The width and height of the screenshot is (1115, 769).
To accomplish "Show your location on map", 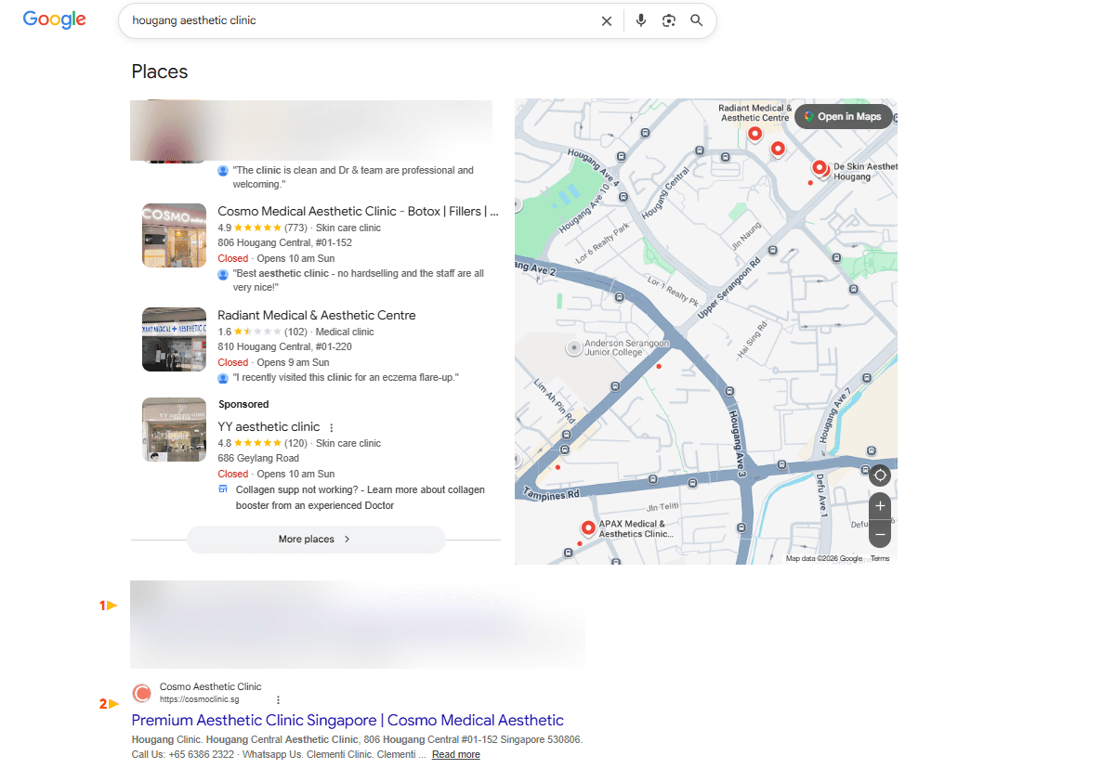I will click(880, 476).
